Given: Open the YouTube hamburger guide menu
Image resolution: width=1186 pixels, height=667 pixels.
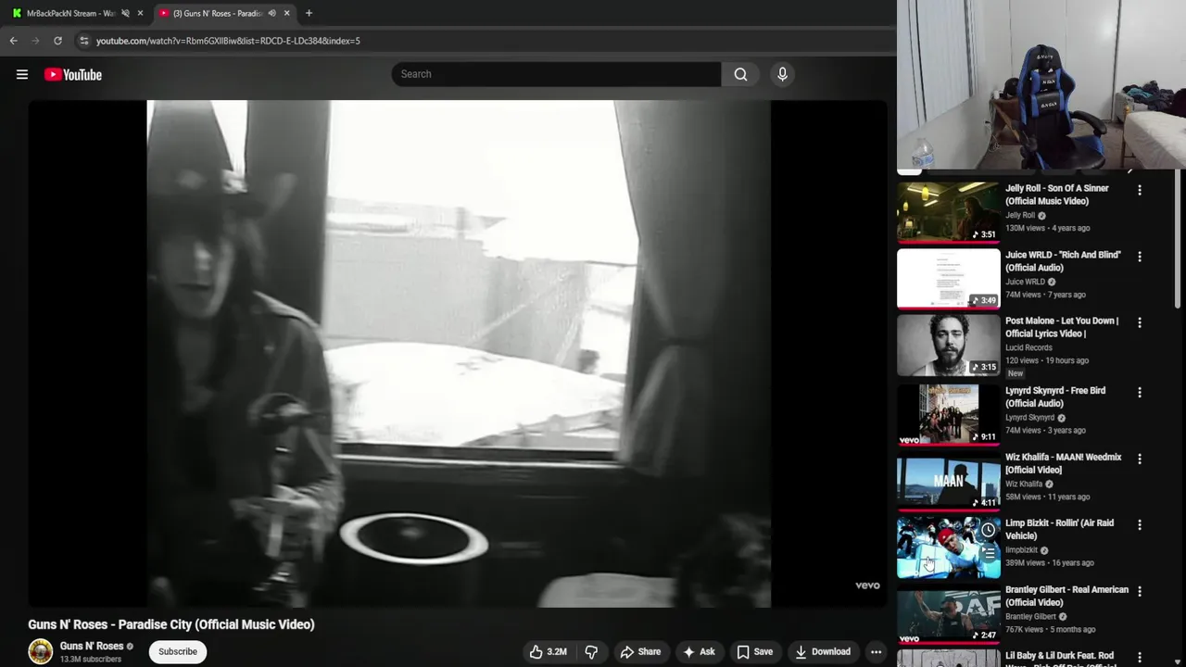Looking at the screenshot, I should 22,74.
